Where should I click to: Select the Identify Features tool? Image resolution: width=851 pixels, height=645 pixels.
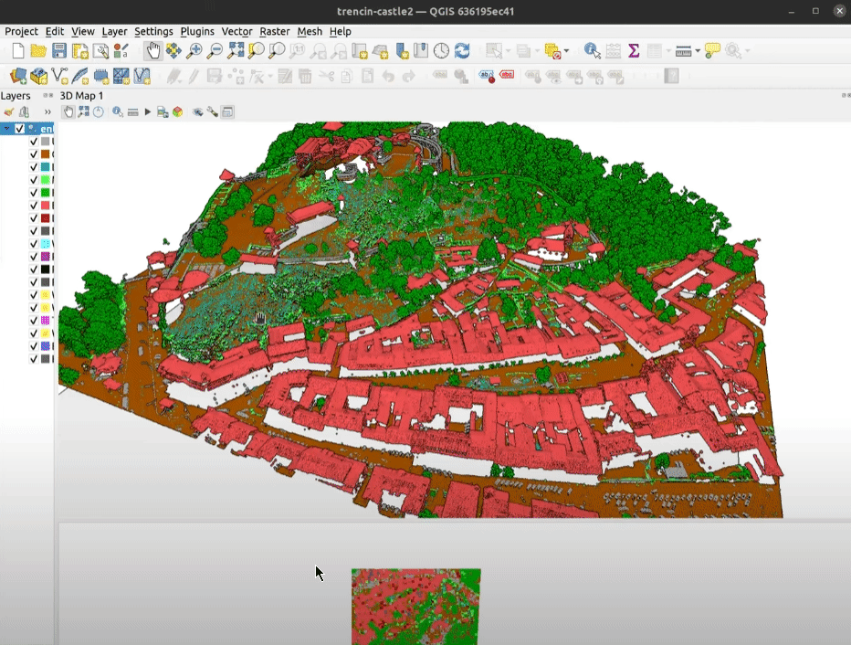click(x=592, y=51)
